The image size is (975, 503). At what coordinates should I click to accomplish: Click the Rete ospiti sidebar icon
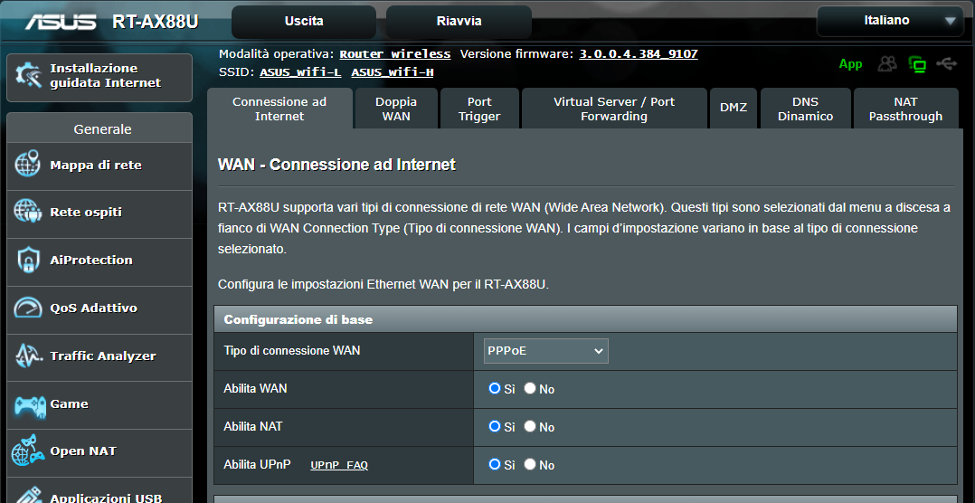[27, 212]
